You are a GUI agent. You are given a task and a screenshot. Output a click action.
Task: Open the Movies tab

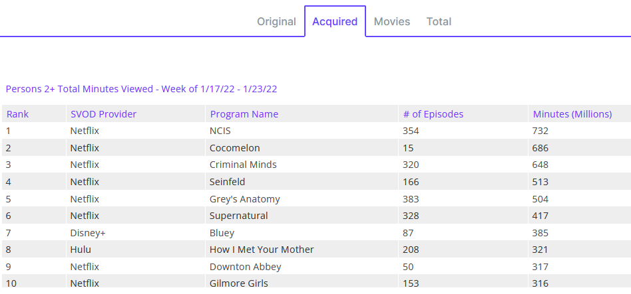coord(392,21)
